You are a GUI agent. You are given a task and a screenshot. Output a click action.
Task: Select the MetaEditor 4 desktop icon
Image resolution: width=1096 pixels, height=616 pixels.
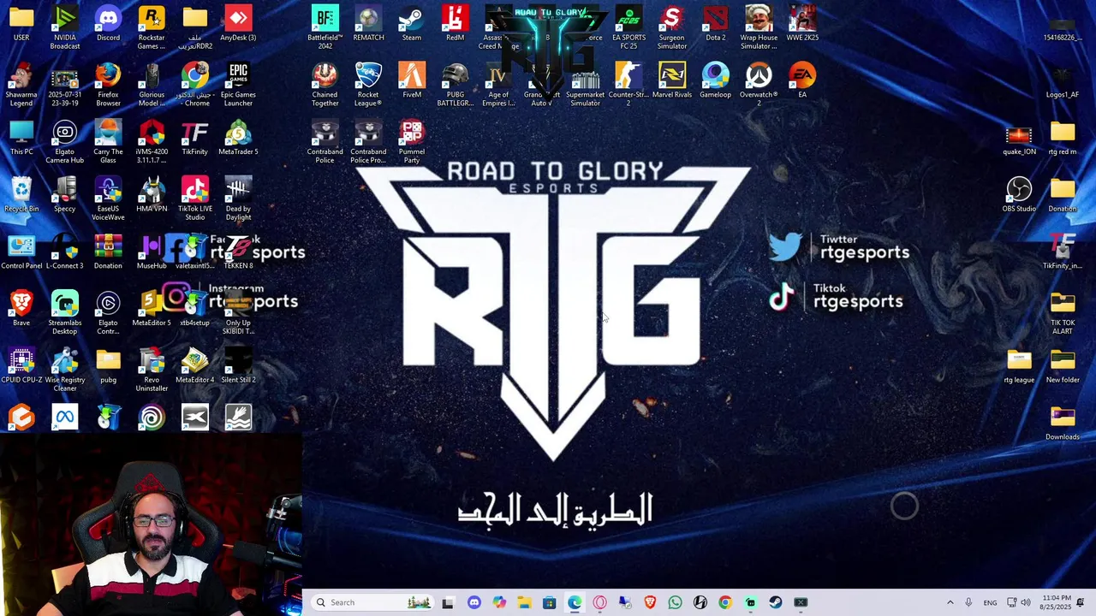[194, 366]
